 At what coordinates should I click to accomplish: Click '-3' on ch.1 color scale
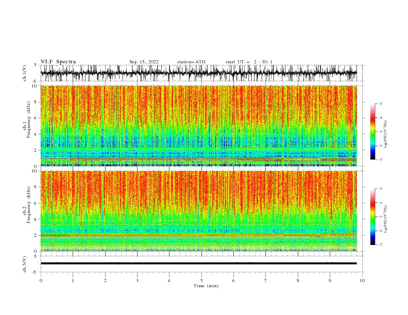(380, 103)
